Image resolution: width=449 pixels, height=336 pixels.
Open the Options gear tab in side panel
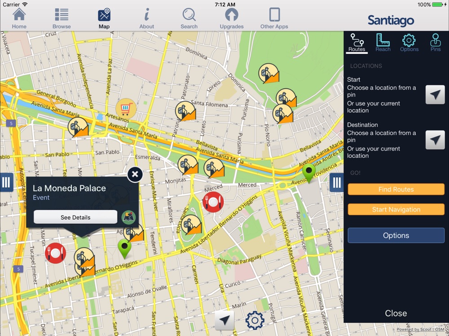(409, 43)
